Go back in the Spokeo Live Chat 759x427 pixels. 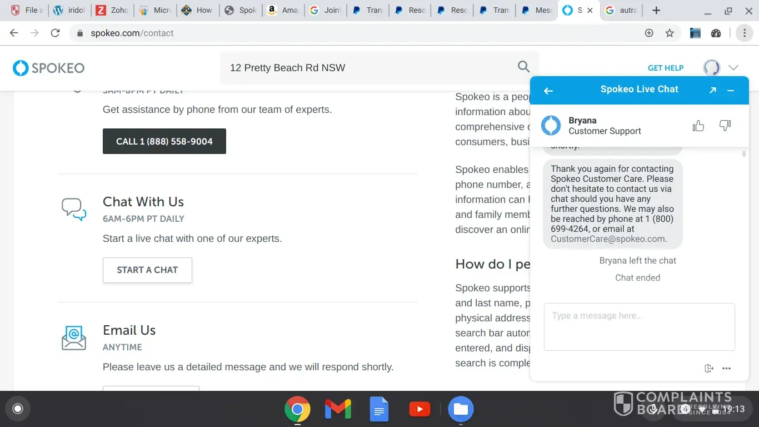click(548, 91)
